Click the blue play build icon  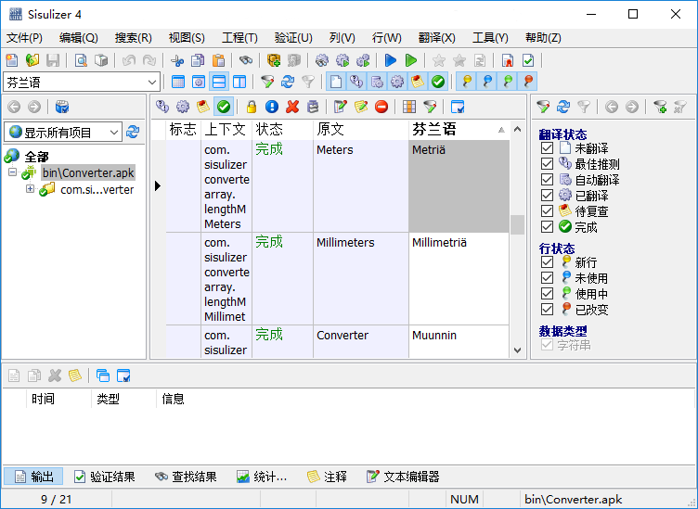pyautogui.click(x=391, y=60)
